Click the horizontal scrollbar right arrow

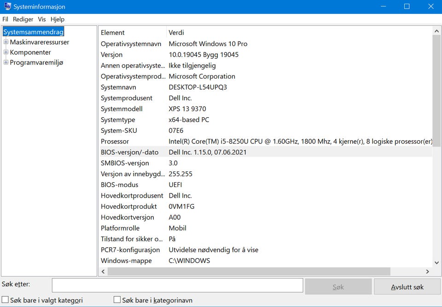pos(428,272)
